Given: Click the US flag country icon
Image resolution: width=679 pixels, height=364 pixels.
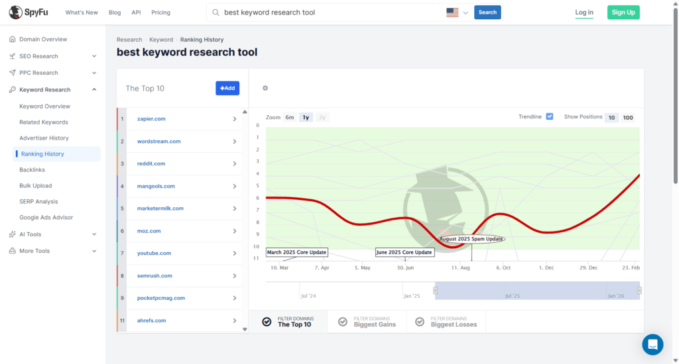Looking at the screenshot, I should [452, 13].
